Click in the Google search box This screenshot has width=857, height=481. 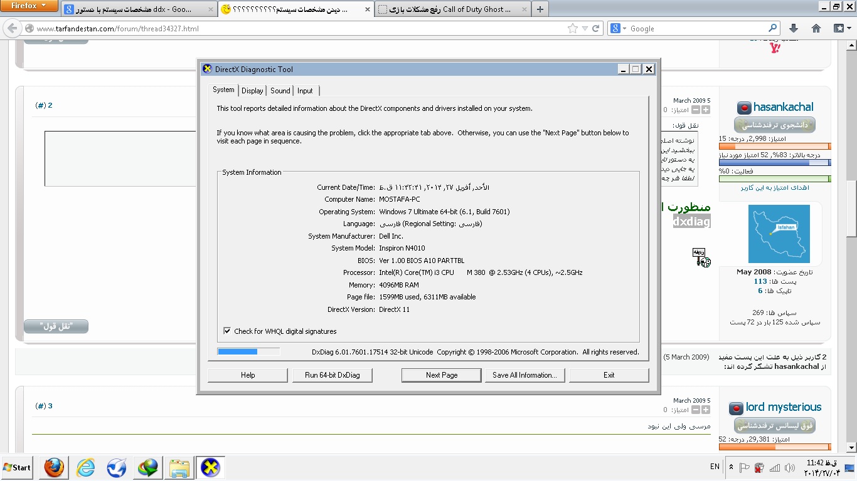pyautogui.click(x=698, y=29)
